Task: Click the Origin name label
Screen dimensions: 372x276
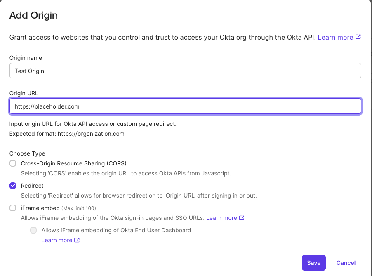Action: 26,58
